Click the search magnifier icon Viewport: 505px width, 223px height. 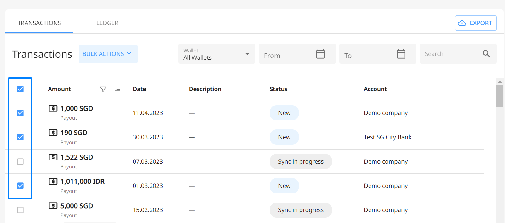click(x=486, y=54)
